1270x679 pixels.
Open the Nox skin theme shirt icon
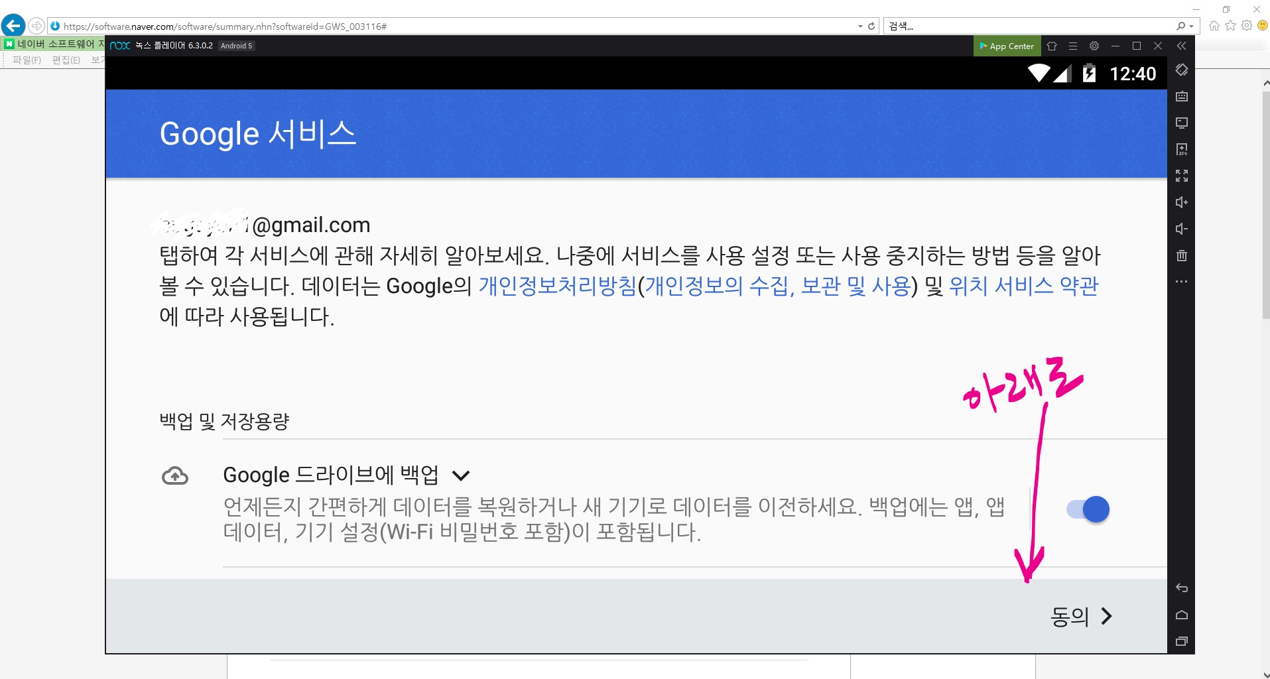pos(1052,46)
